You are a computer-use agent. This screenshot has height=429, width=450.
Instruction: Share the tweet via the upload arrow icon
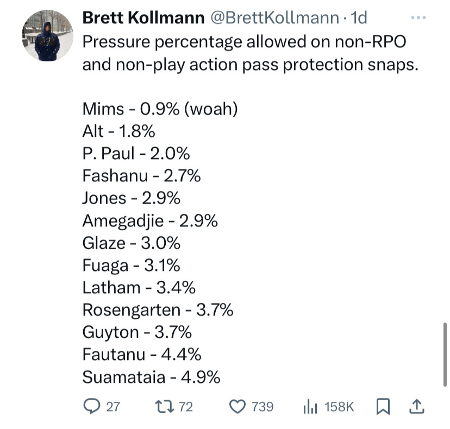pyautogui.click(x=416, y=407)
